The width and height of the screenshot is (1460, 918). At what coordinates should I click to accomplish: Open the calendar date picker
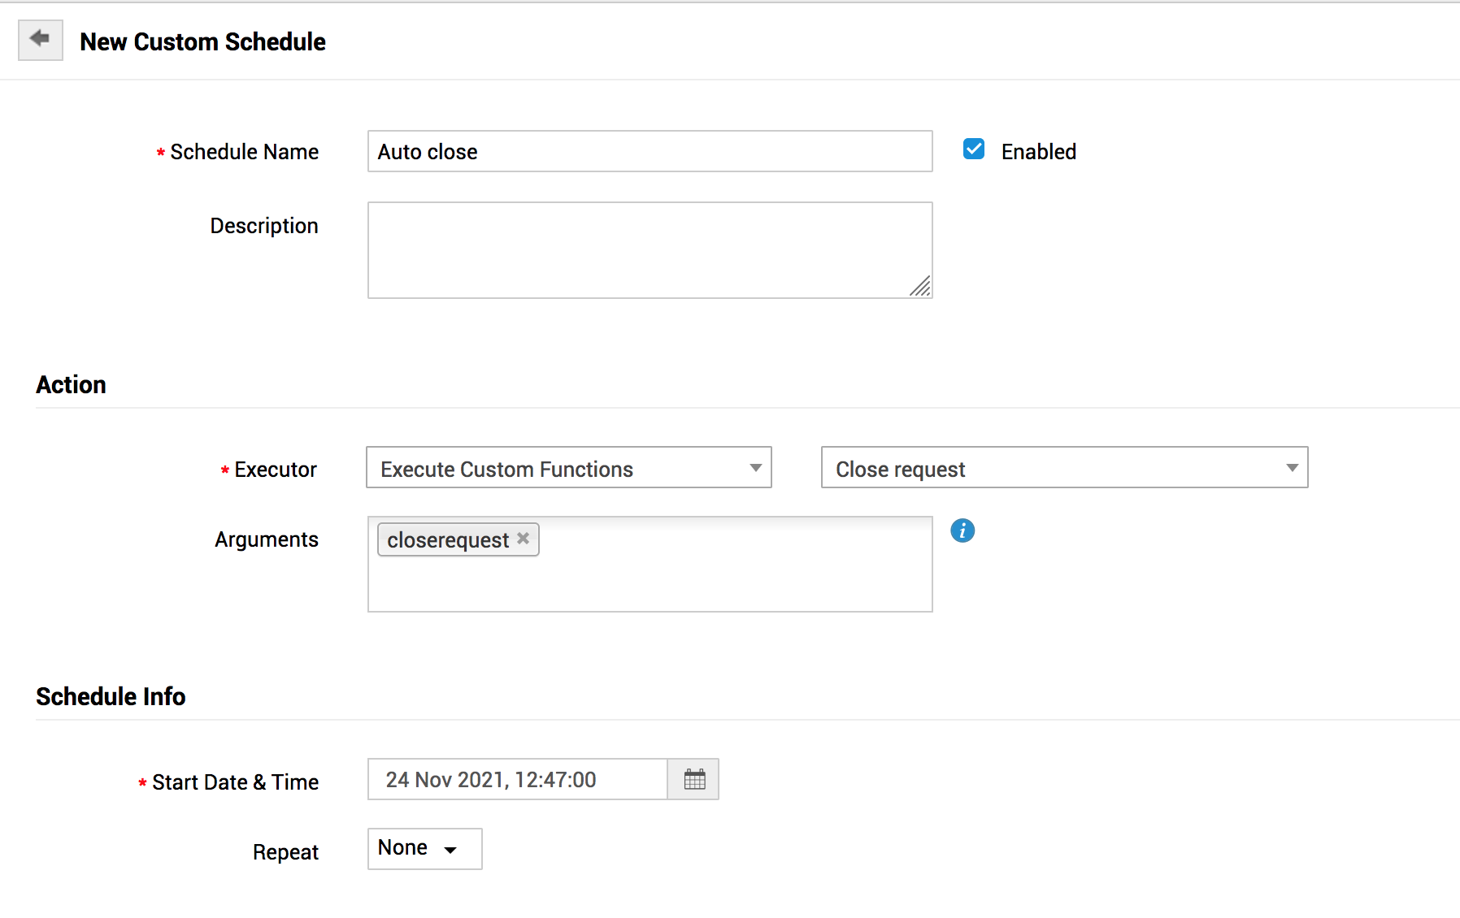coord(694,780)
